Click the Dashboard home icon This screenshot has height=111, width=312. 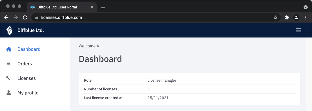(8, 49)
